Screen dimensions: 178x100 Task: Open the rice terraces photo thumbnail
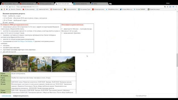63,64
